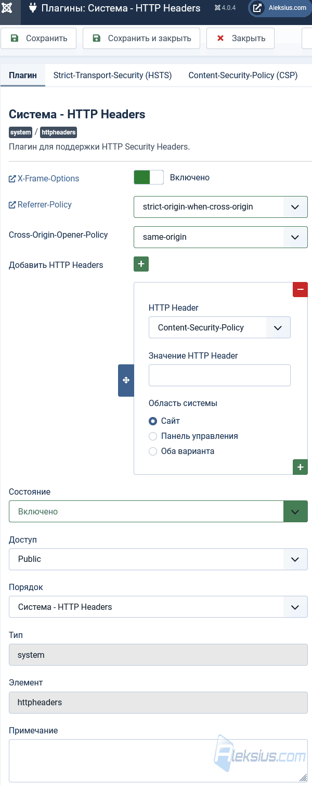Viewport: 312px width, 785px height.
Task: Click the Тип field showing system
Action: tap(158, 655)
